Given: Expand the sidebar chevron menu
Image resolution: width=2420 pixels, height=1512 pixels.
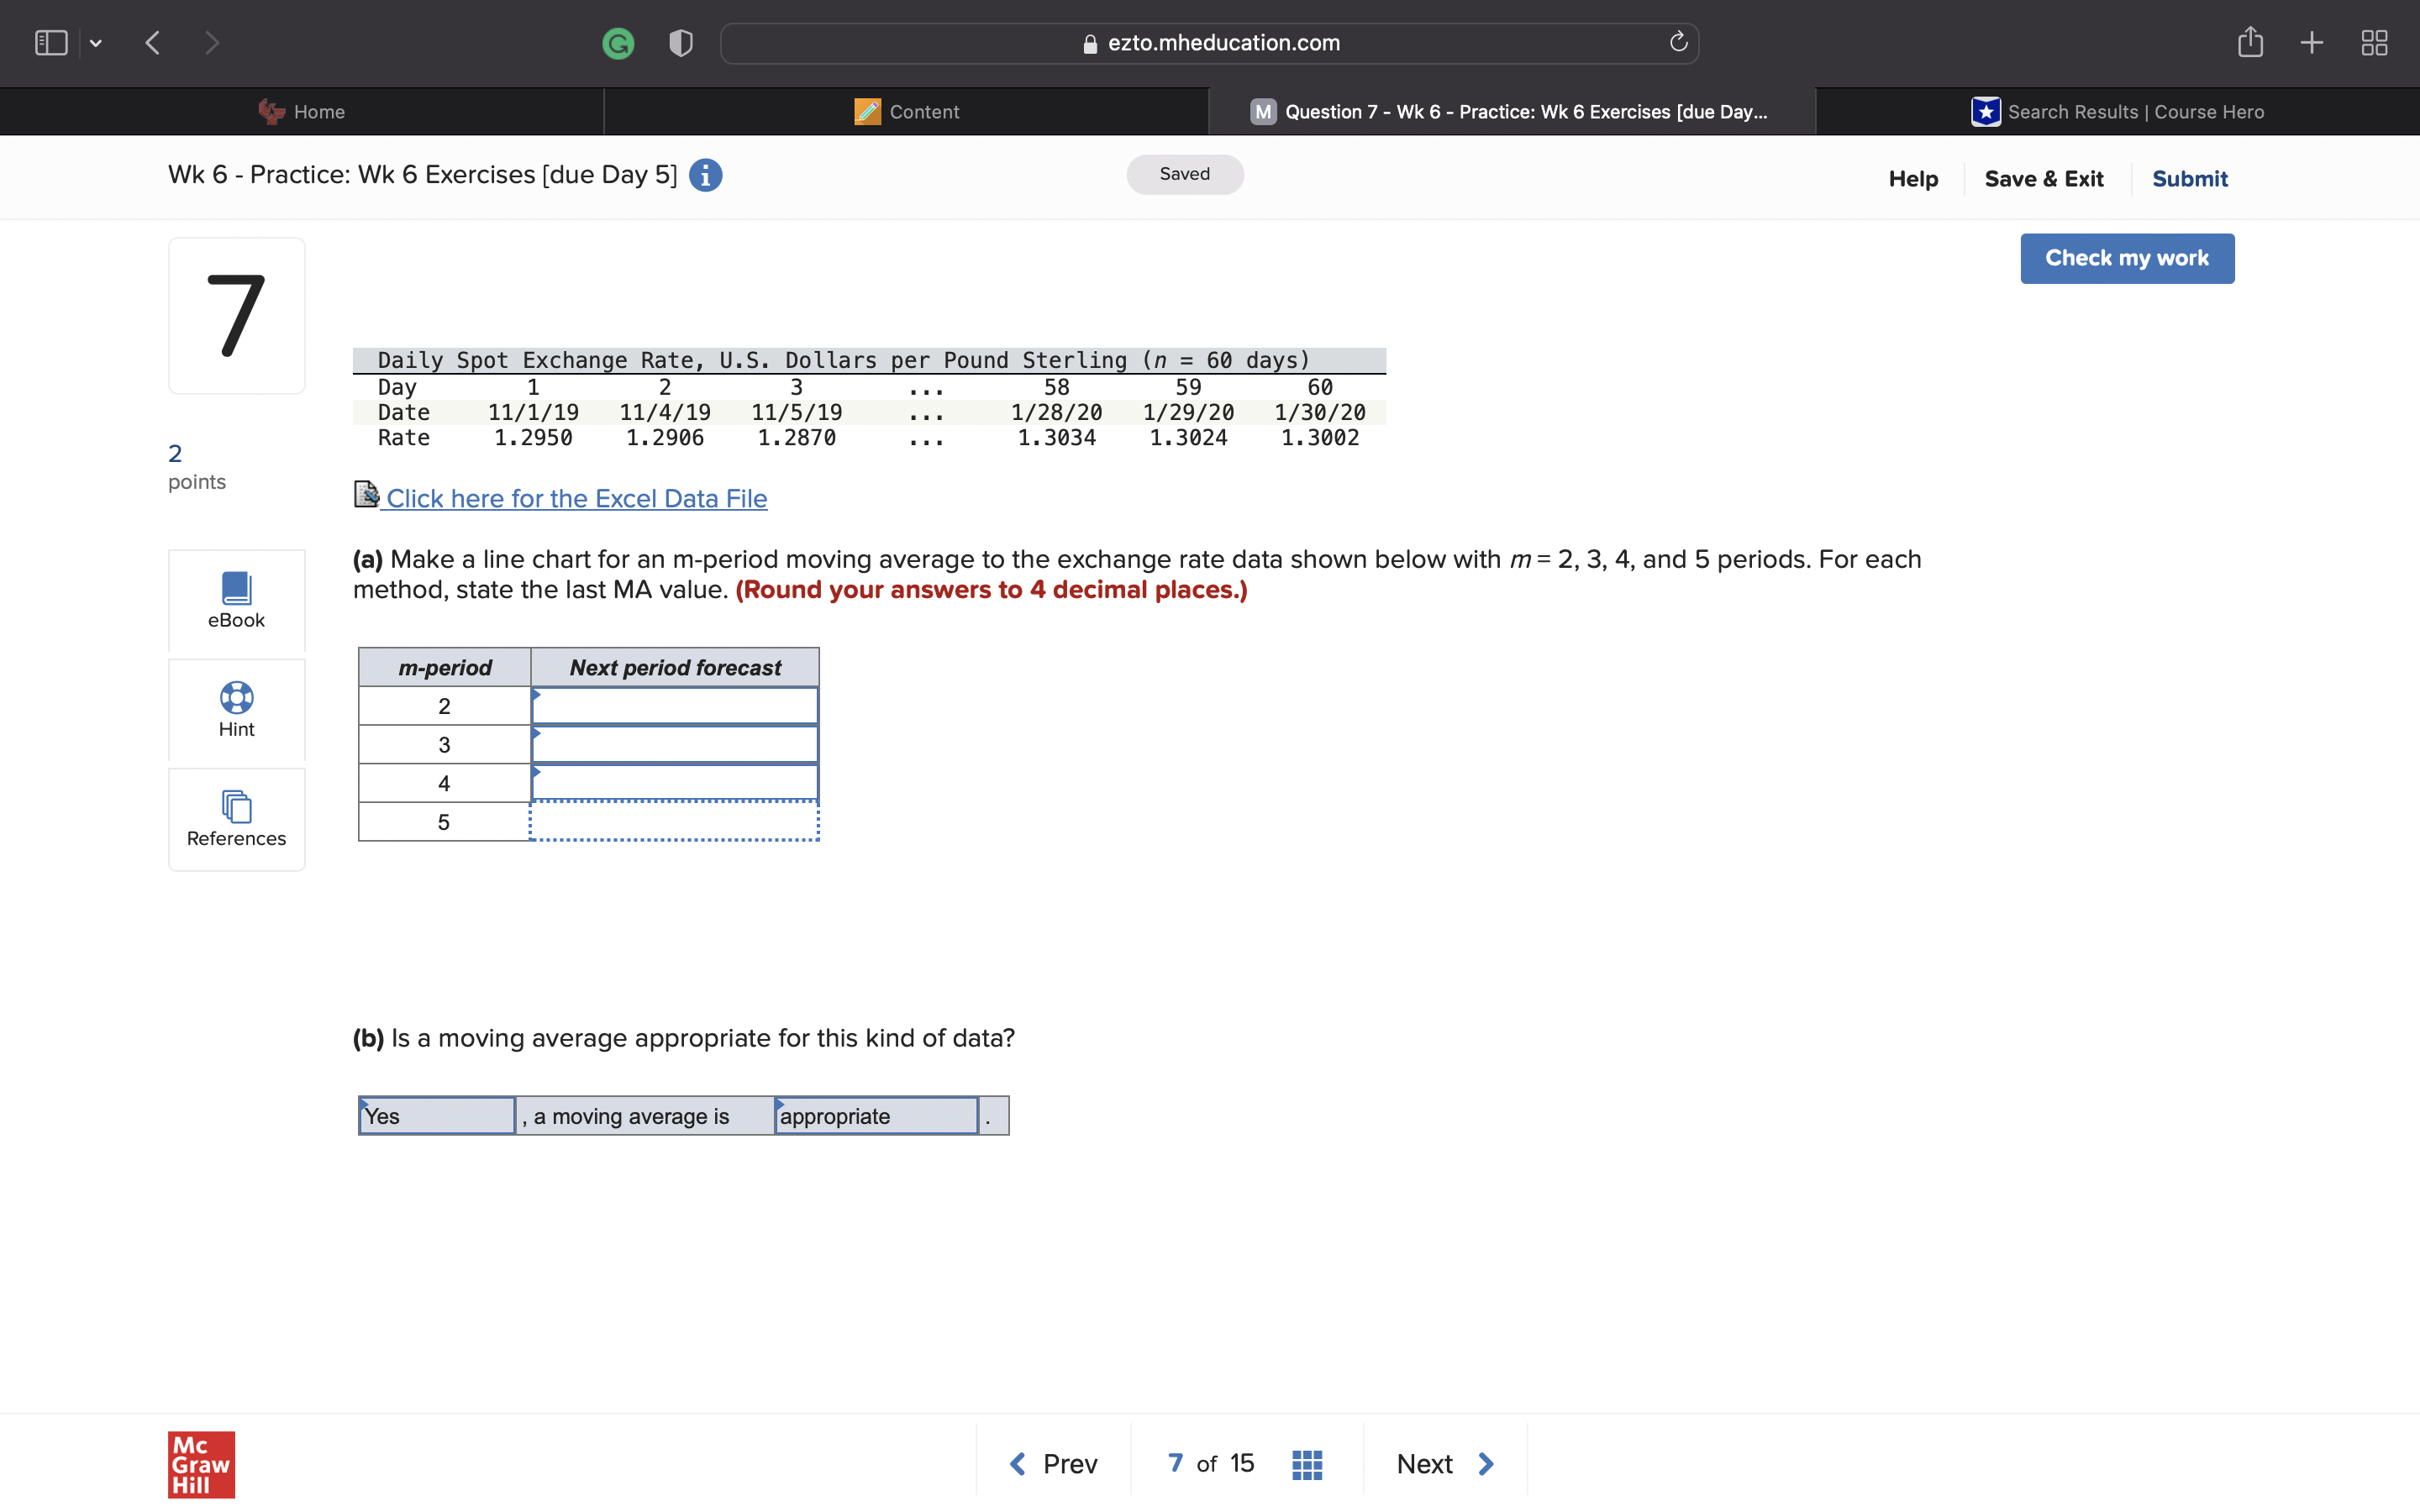Looking at the screenshot, I should click(x=97, y=42).
